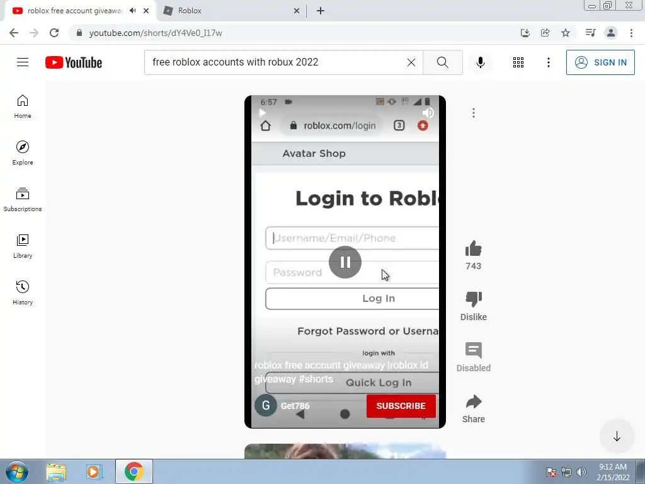Viewport: 645px width, 484px height.
Task: Mute the short's volume speaker icon
Action: tap(428, 113)
